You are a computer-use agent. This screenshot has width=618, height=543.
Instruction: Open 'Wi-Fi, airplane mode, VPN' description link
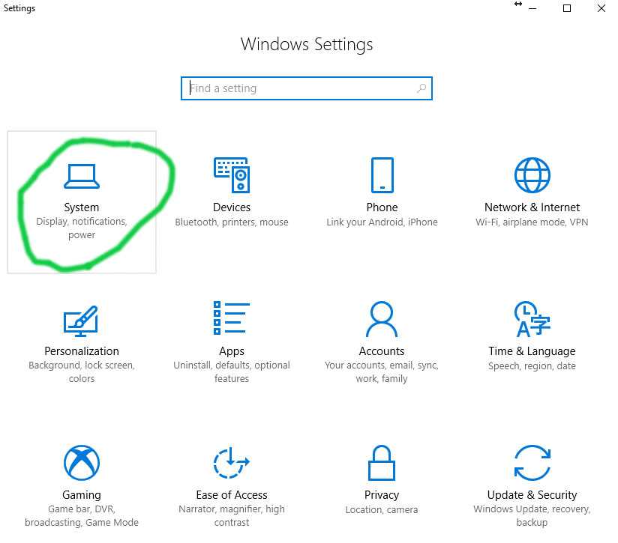pyautogui.click(x=532, y=222)
